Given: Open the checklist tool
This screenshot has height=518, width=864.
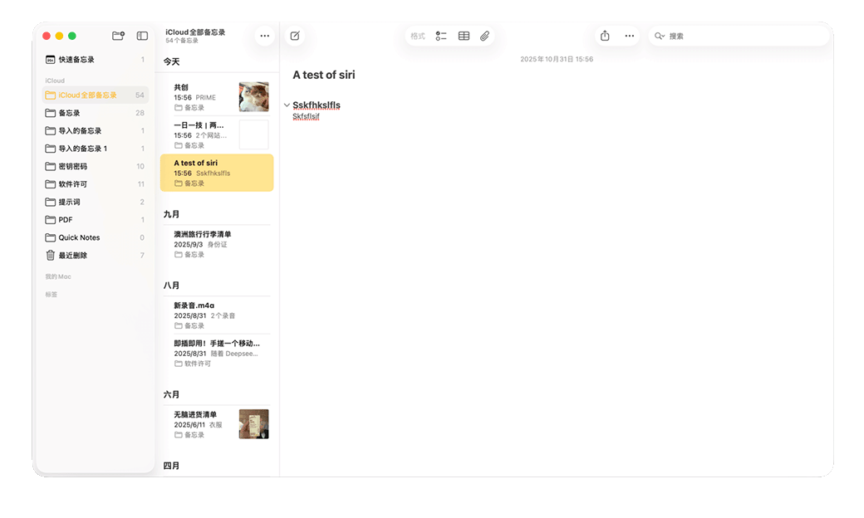Looking at the screenshot, I should click(x=441, y=36).
